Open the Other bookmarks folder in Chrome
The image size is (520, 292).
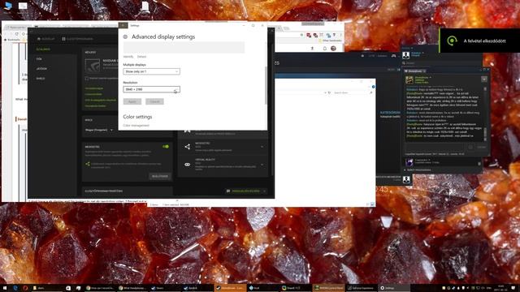330,41
